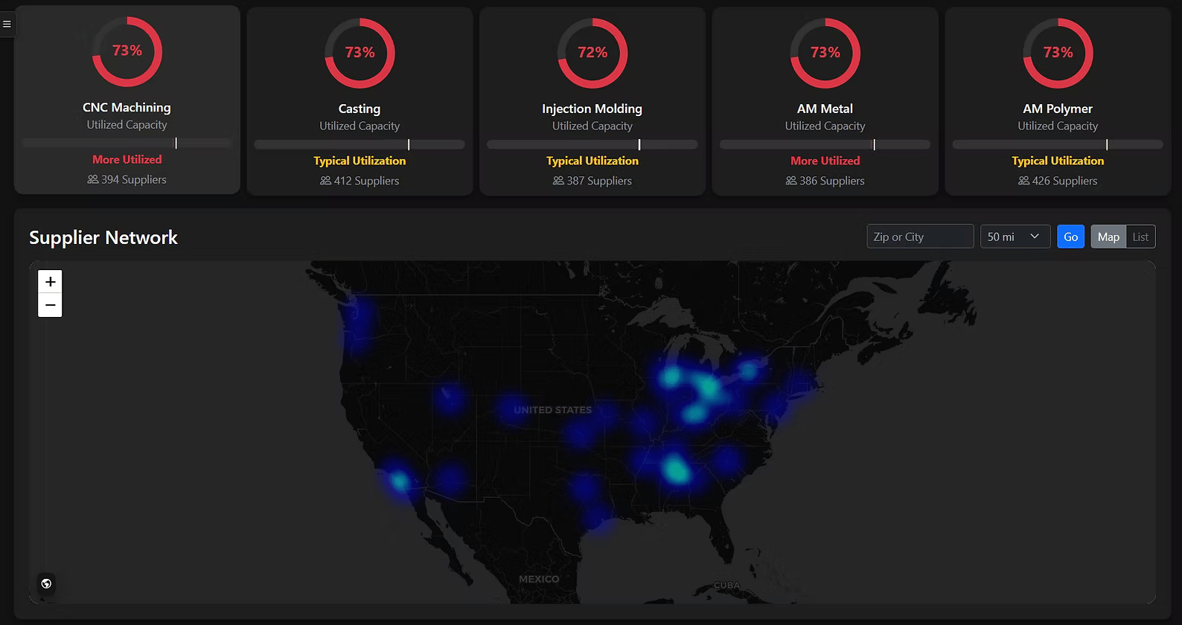
Task: Open the hamburger sidebar menu
Action: point(7,24)
